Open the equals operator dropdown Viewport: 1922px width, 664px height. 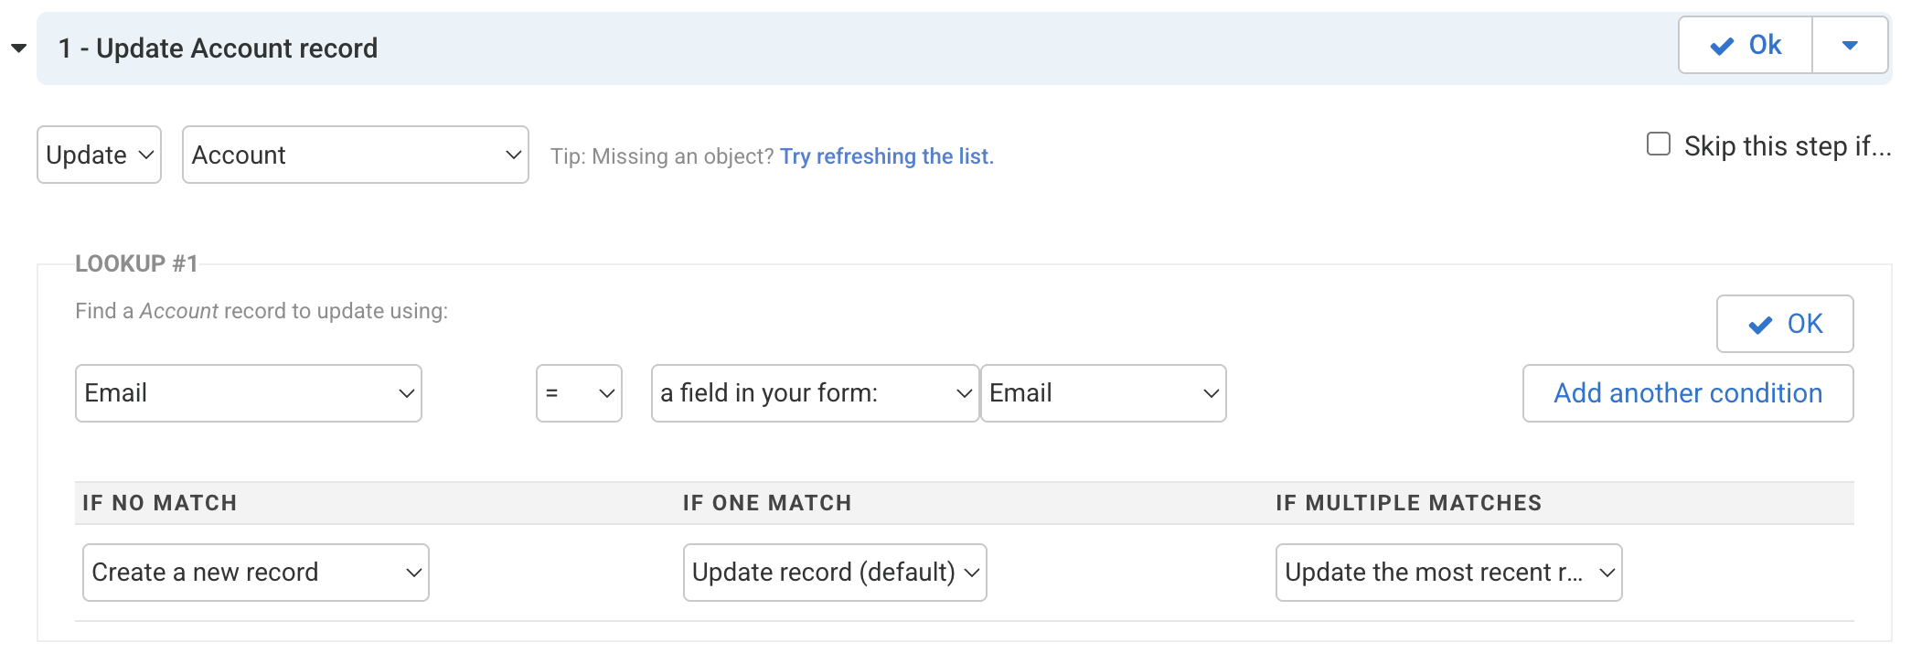pyautogui.click(x=579, y=393)
